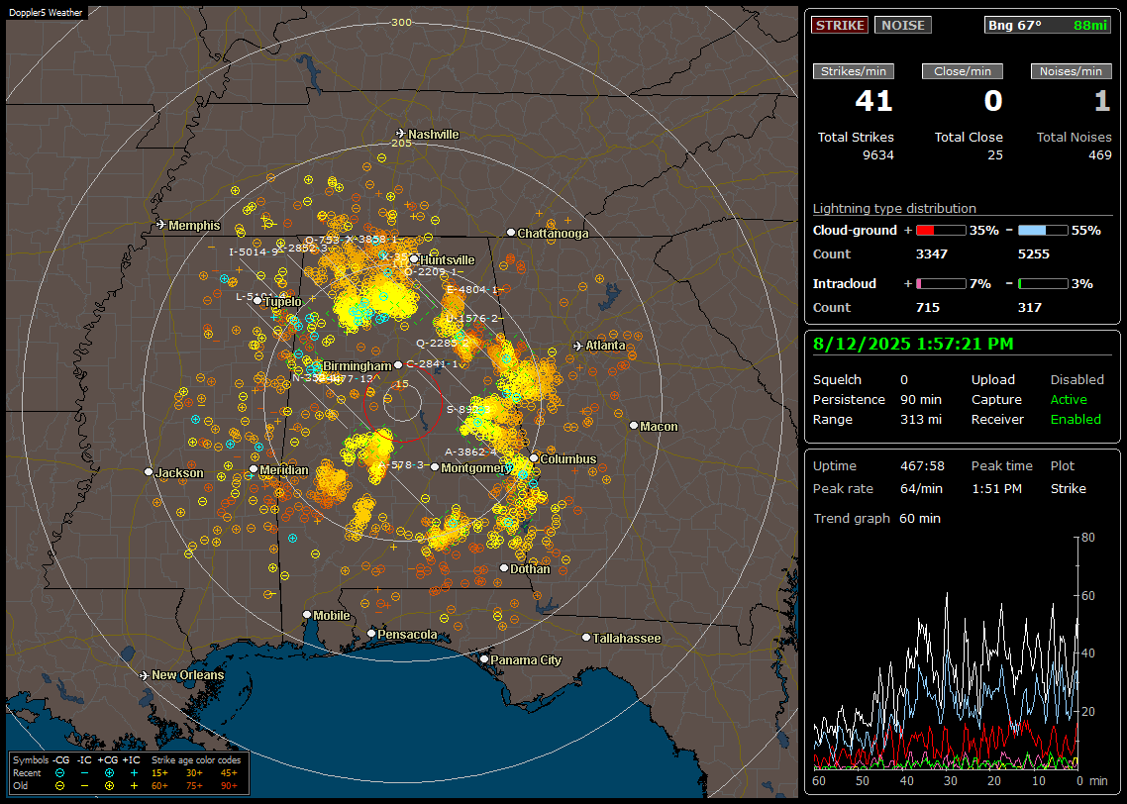
Task: Click the Montgomery city marker
Action: tap(435, 467)
